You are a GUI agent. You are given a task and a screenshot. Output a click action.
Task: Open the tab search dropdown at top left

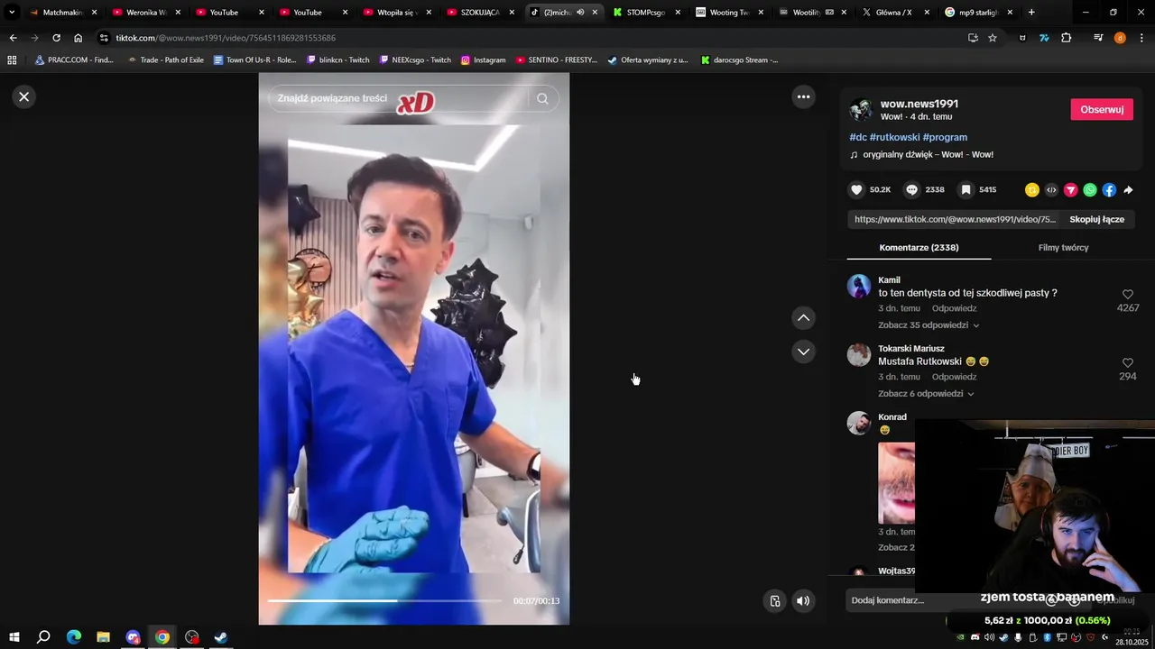click(12, 13)
